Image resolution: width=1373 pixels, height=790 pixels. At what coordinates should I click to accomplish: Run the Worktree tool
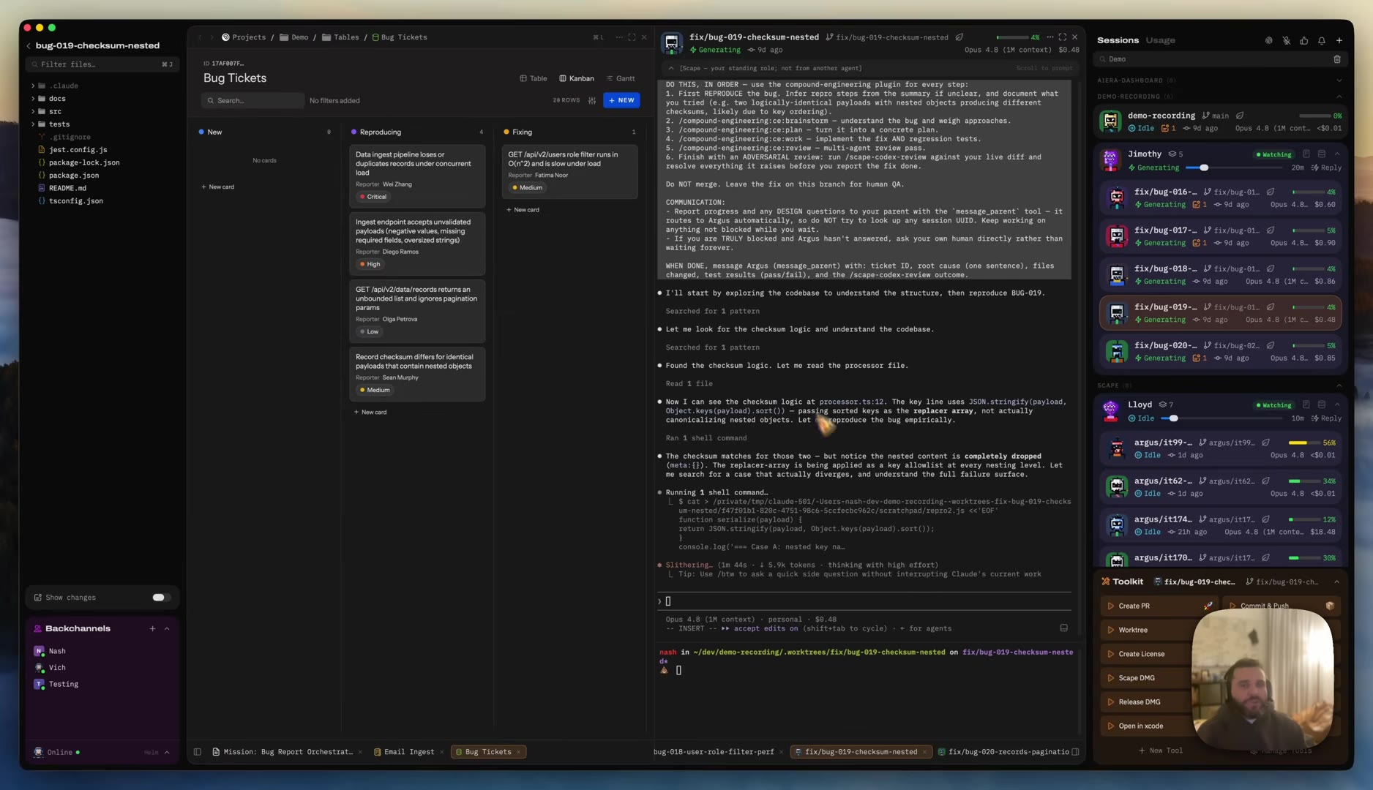tap(1132, 630)
